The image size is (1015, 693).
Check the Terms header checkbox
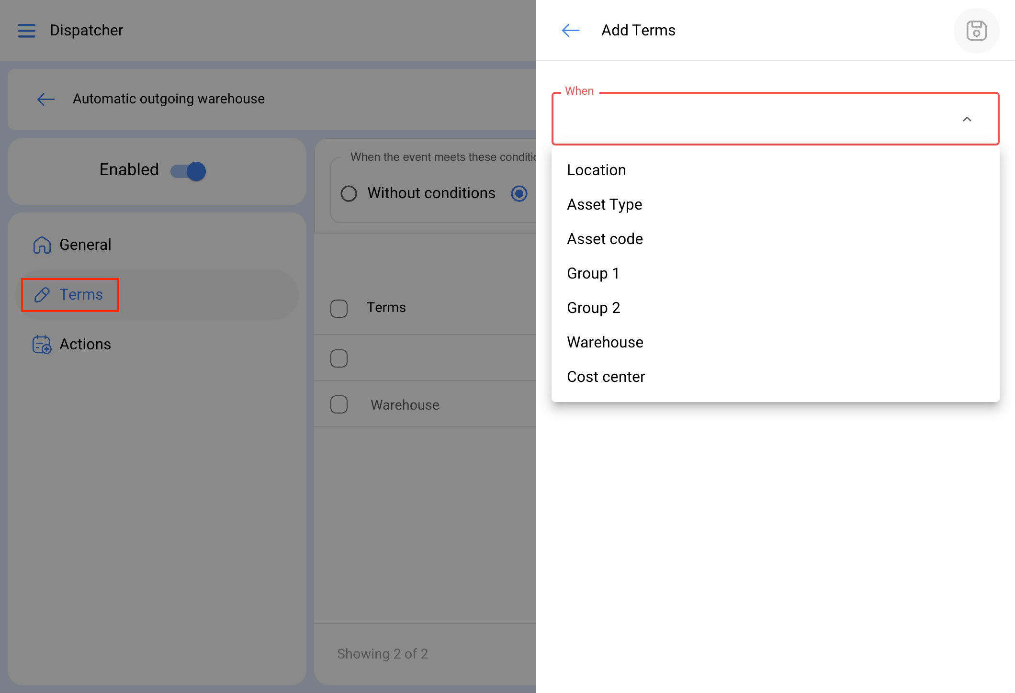click(339, 308)
